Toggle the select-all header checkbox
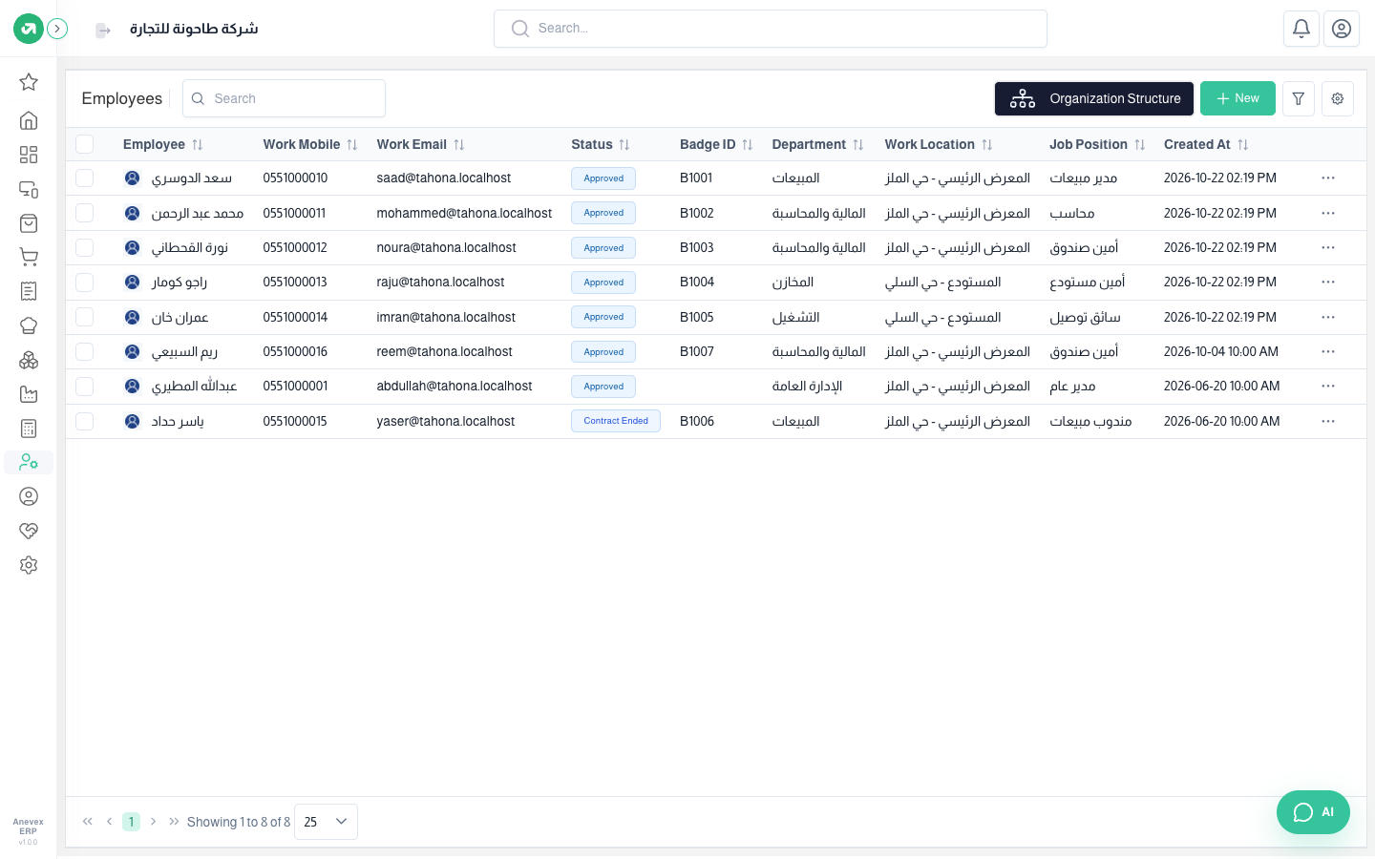The image size is (1375, 859). (x=85, y=144)
